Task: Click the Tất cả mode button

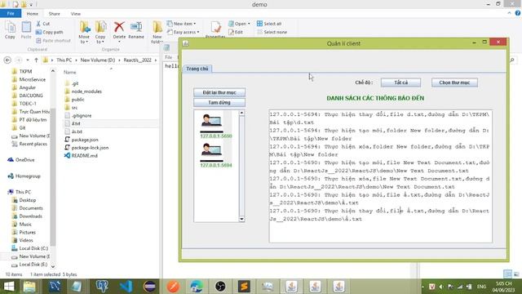Action: pos(400,82)
